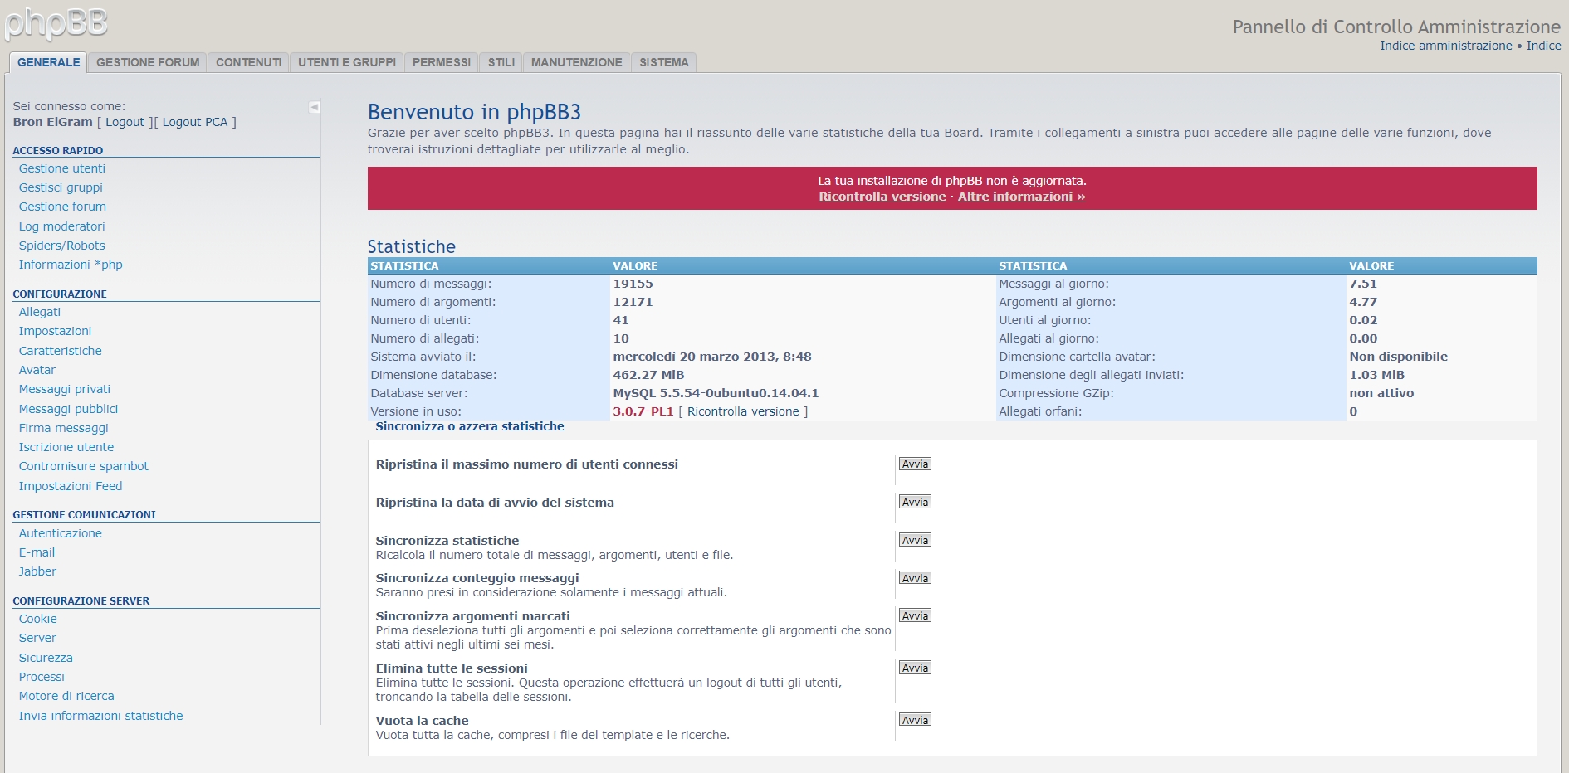
Task: Click the 'Non disponibile' avatar value
Action: point(1398,357)
